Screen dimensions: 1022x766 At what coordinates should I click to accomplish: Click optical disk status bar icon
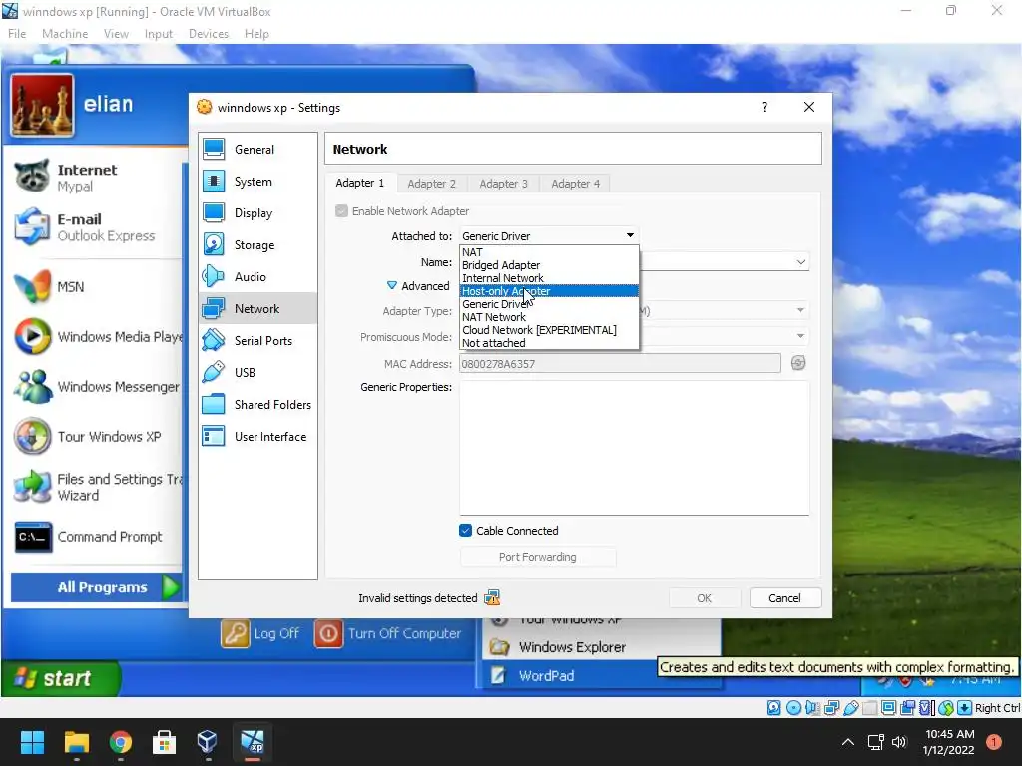click(793, 708)
